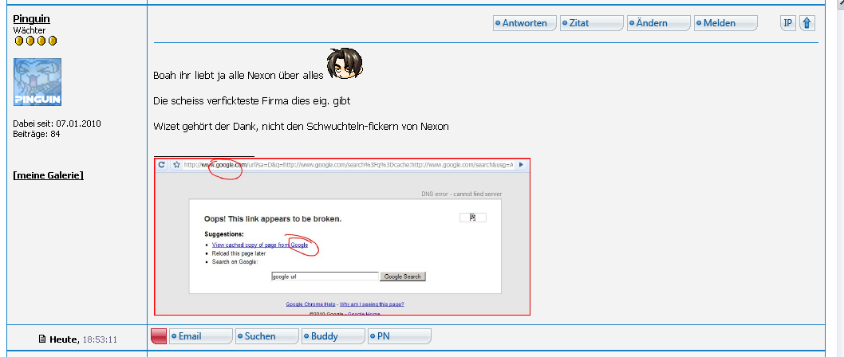Quote the post with the Zitat button
The width and height of the screenshot is (844, 357).
[x=591, y=23]
